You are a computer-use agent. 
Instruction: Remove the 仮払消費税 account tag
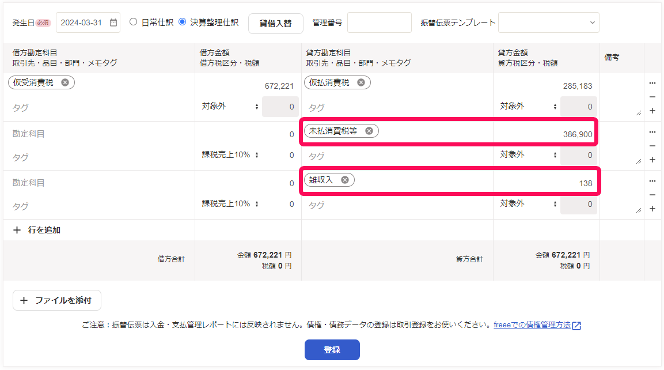[x=361, y=82]
